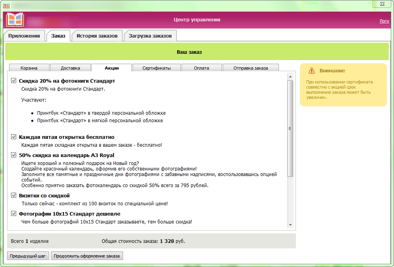Uncheck the Визитки со скидкой checkbox
This screenshot has height=267, width=394.
14,195
